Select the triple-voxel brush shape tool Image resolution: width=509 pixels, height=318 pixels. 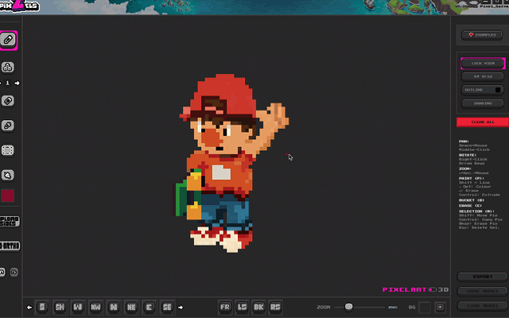pos(7,67)
